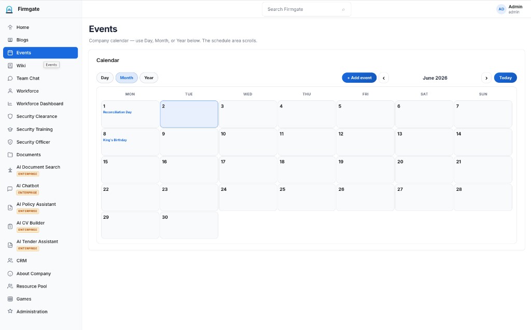Click the Team Chat bubble icon
531x330 pixels.
tap(10, 79)
